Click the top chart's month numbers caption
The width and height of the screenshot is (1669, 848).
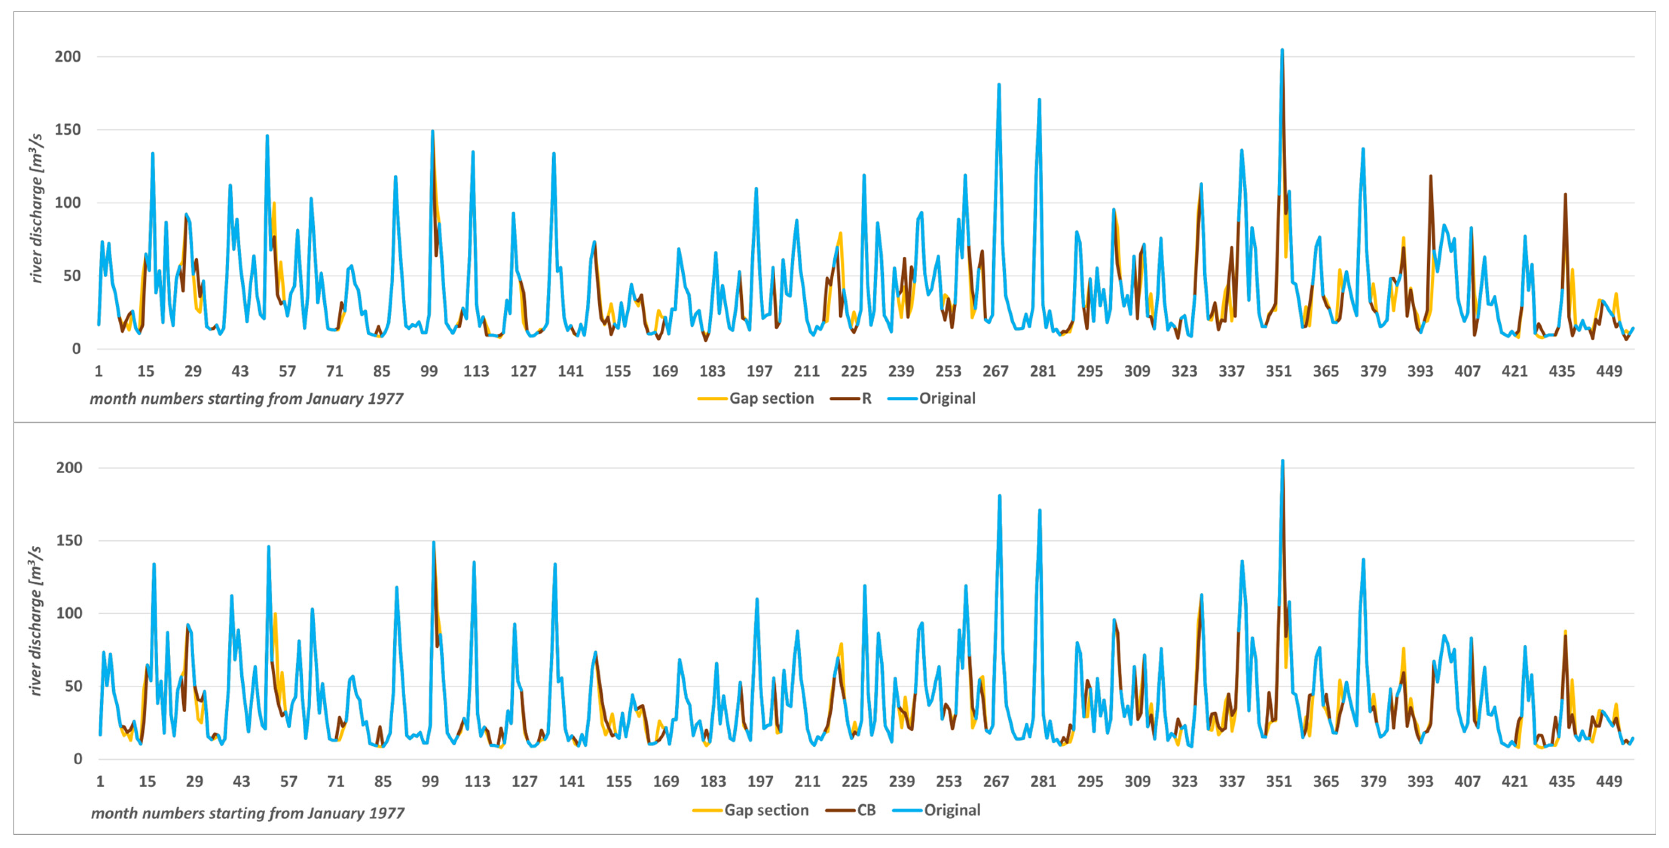click(246, 399)
